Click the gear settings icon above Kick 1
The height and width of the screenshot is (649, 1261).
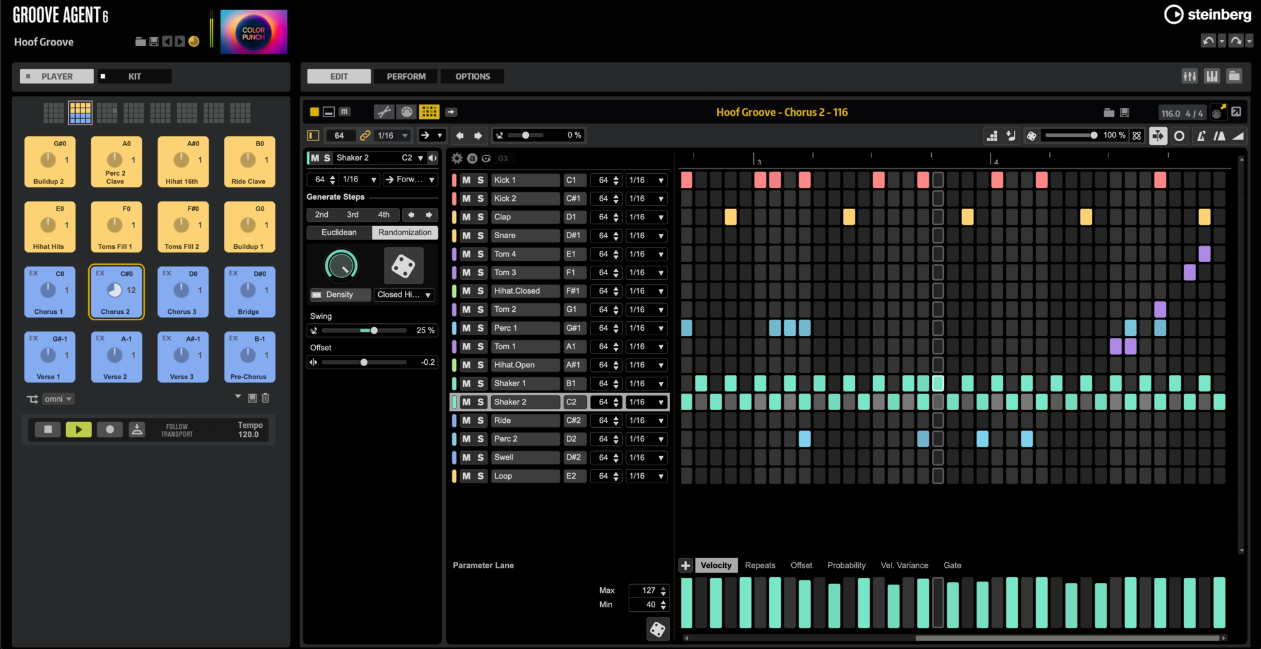[457, 158]
